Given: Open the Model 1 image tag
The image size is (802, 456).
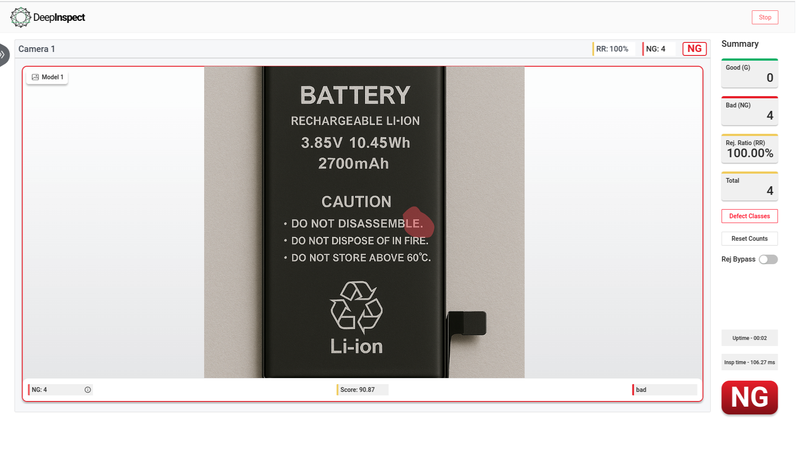Looking at the screenshot, I should pyautogui.click(x=47, y=77).
